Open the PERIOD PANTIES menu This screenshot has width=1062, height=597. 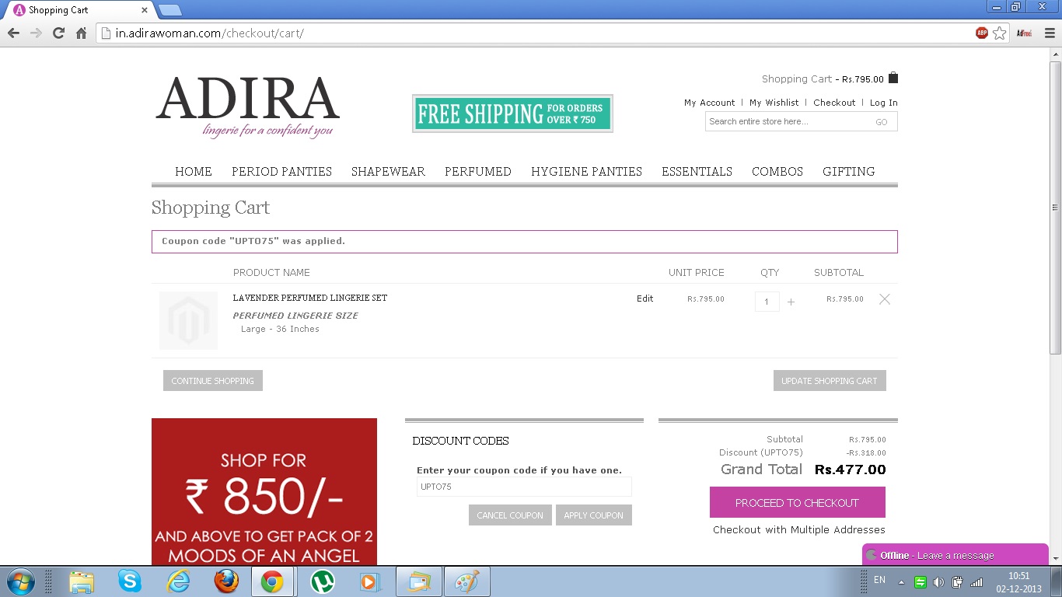pyautogui.click(x=281, y=172)
